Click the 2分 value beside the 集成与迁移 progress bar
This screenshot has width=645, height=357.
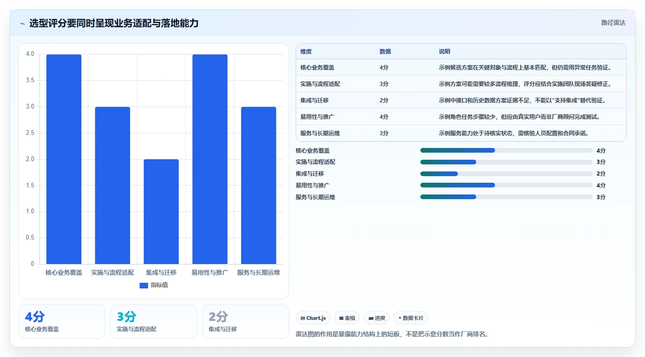tap(601, 174)
